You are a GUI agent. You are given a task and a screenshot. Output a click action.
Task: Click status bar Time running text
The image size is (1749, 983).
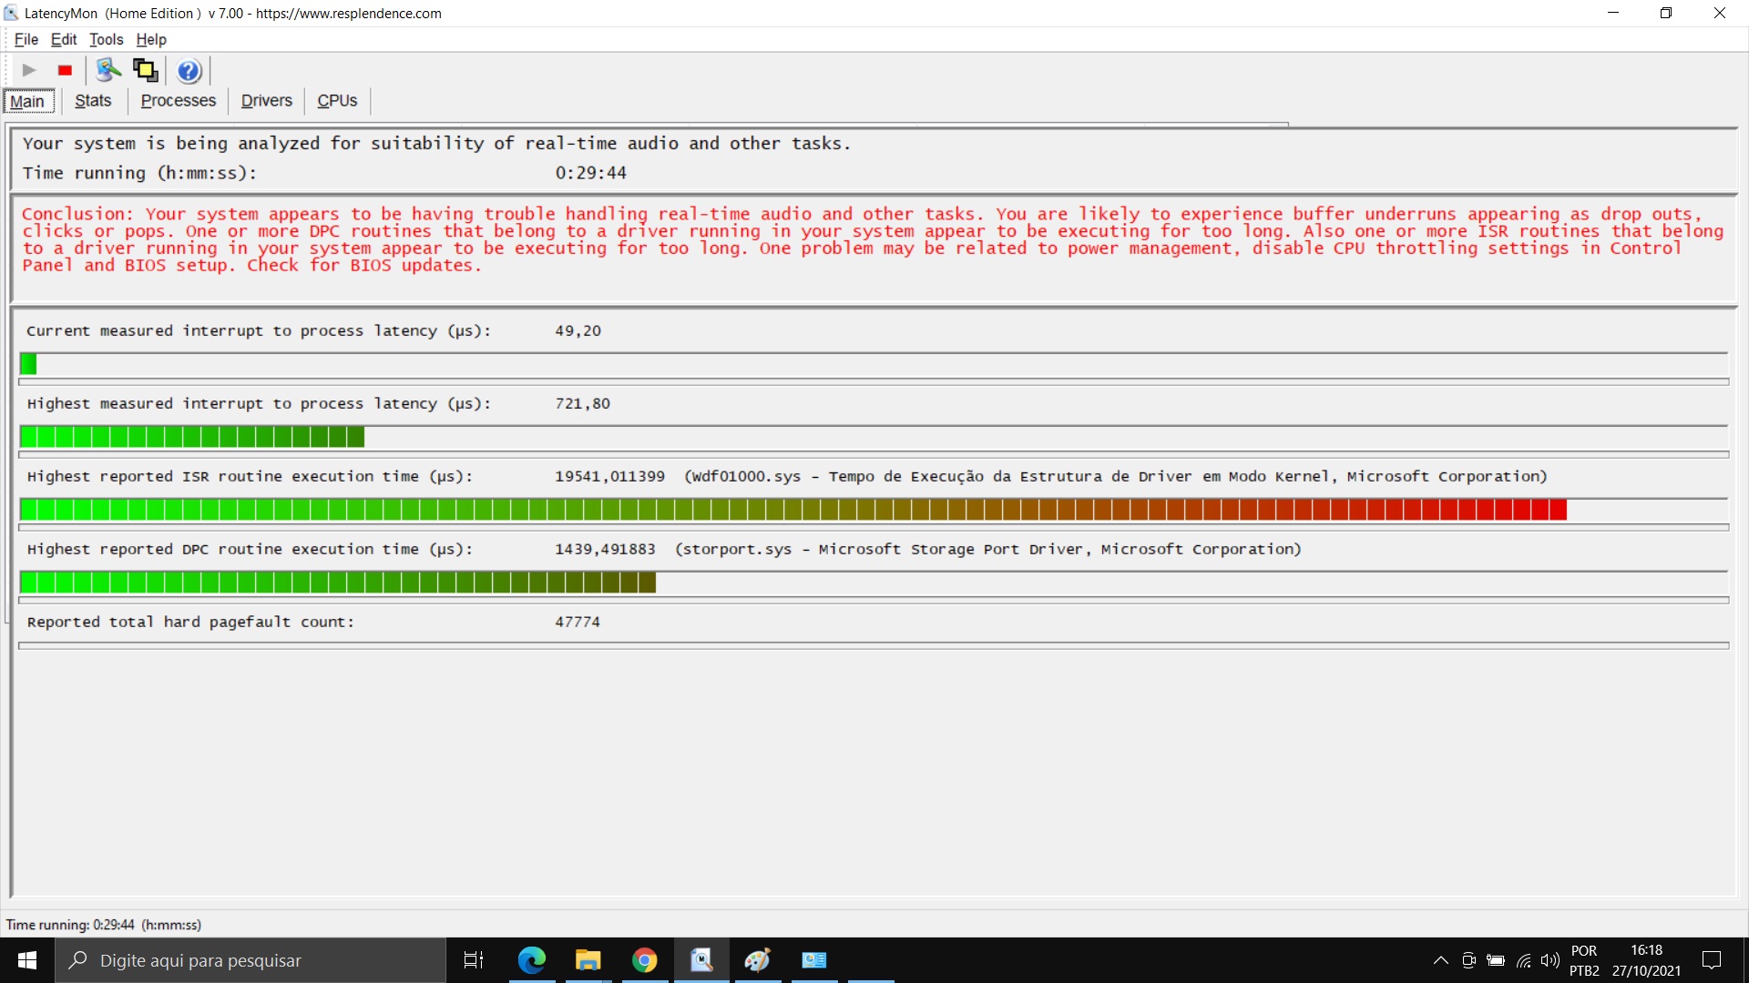104,925
